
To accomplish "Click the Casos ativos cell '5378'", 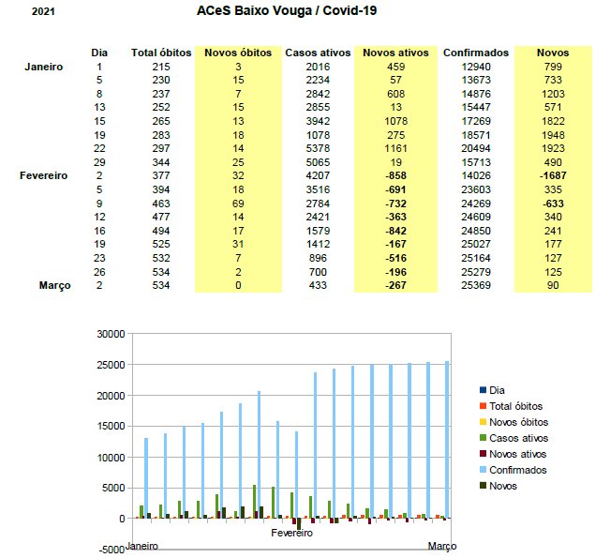I will pyautogui.click(x=318, y=148).
